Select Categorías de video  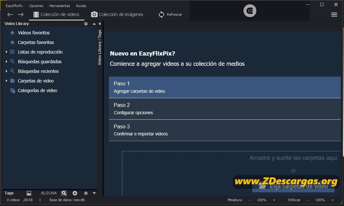(38, 90)
